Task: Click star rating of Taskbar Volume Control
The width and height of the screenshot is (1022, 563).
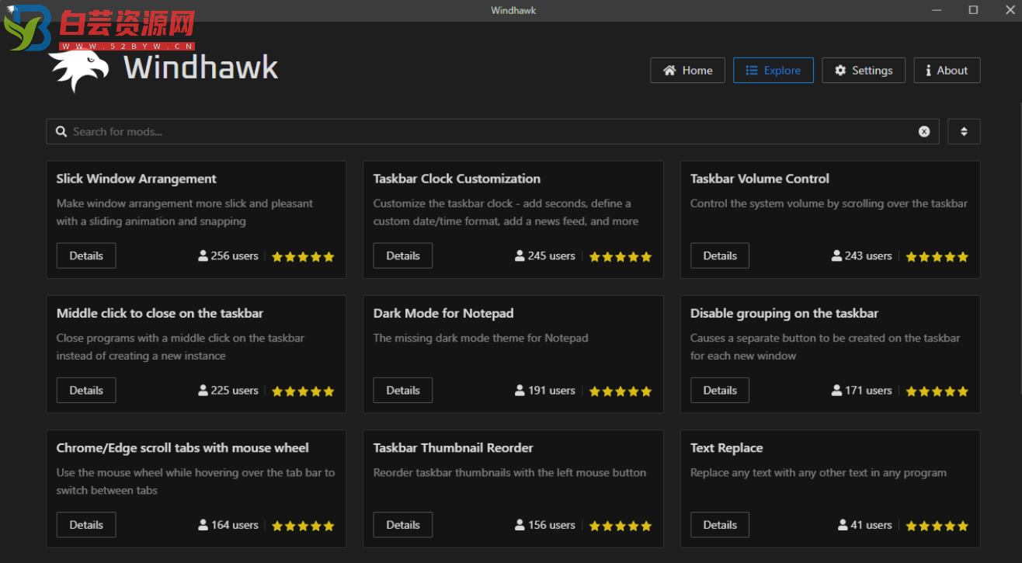Action: (937, 256)
